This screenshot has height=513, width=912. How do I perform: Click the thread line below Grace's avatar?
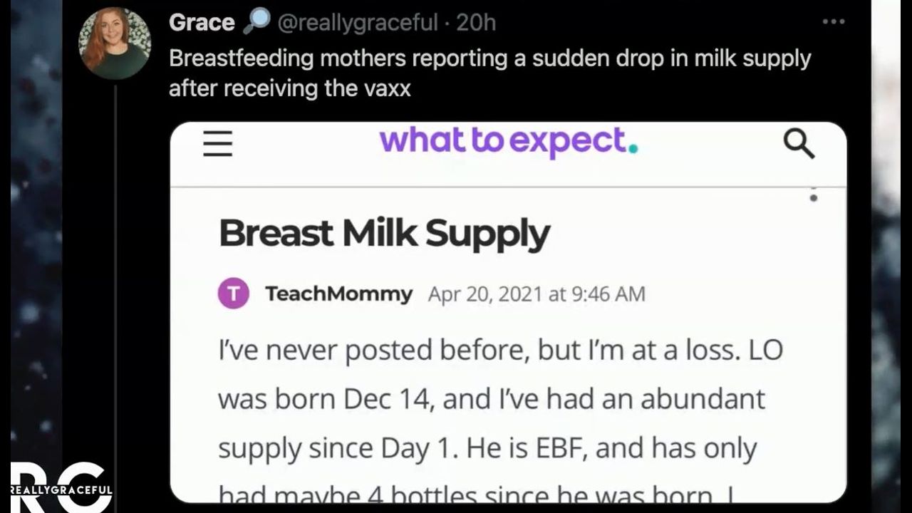tap(115, 285)
